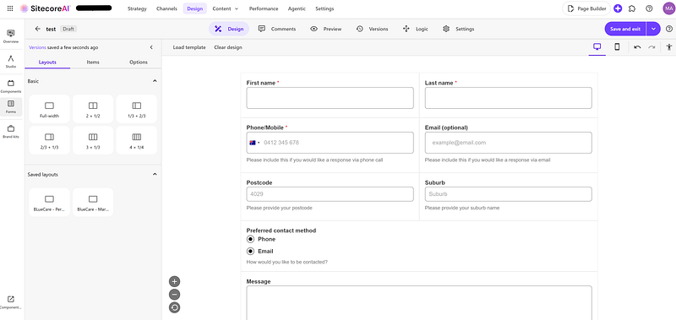Select the BlueCare - Mar... saved layout
This screenshot has width=676, height=320.
click(93, 202)
